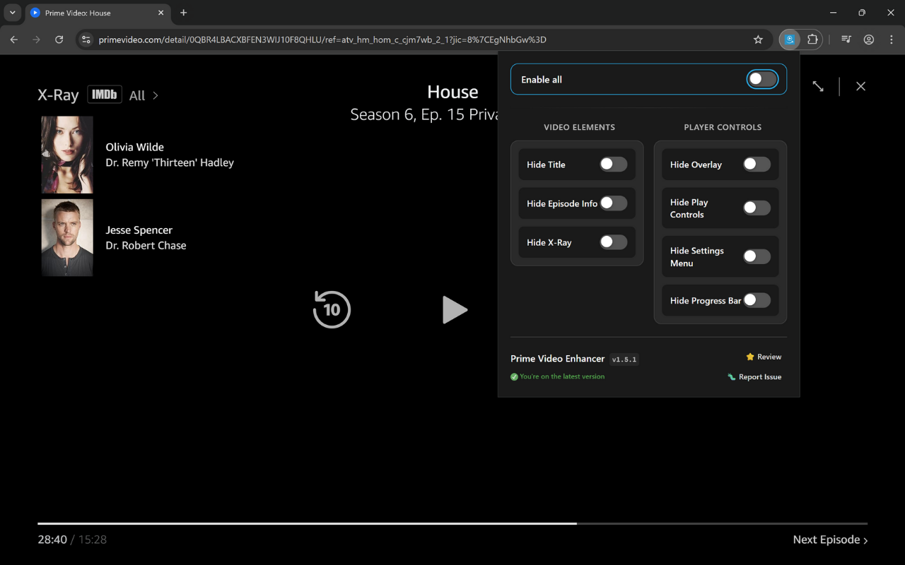
Task: Click the Report Issue link
Action: tap(760, 376)
